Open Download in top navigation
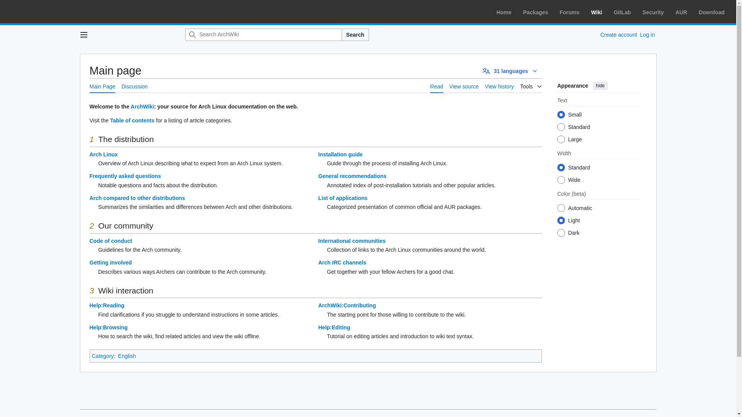 pyautogui.click(x=711, y=12)
